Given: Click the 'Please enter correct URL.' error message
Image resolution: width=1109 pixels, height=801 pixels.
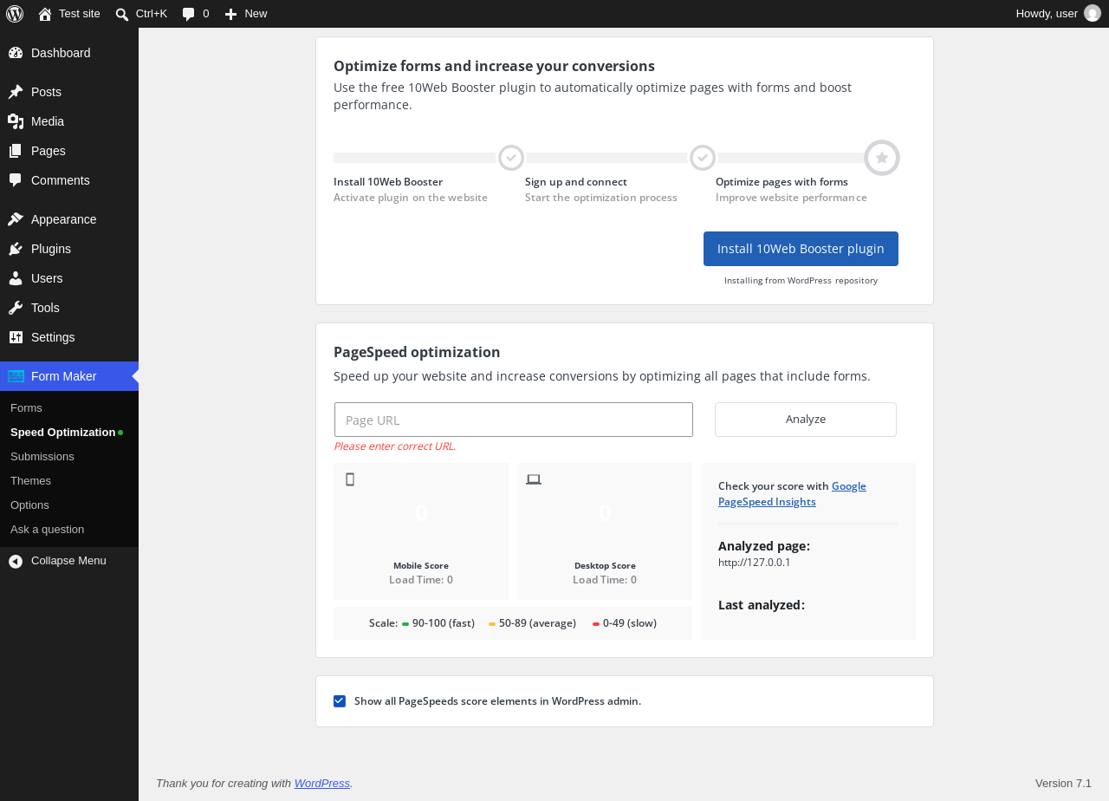Looking at the screenshot, I should [x=395, y=446].
